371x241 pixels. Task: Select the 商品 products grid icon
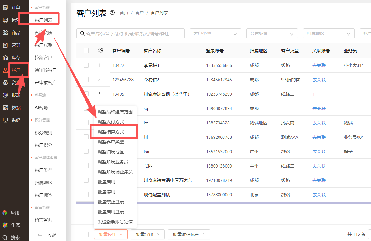5,33
